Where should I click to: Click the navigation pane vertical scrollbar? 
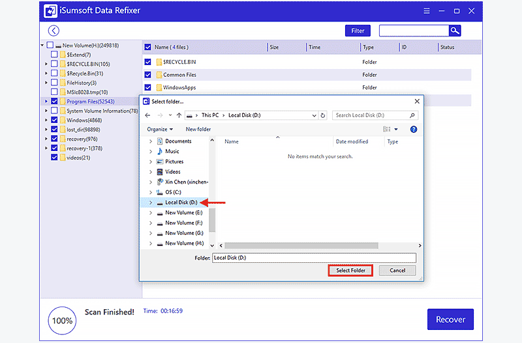pos(212,219)
